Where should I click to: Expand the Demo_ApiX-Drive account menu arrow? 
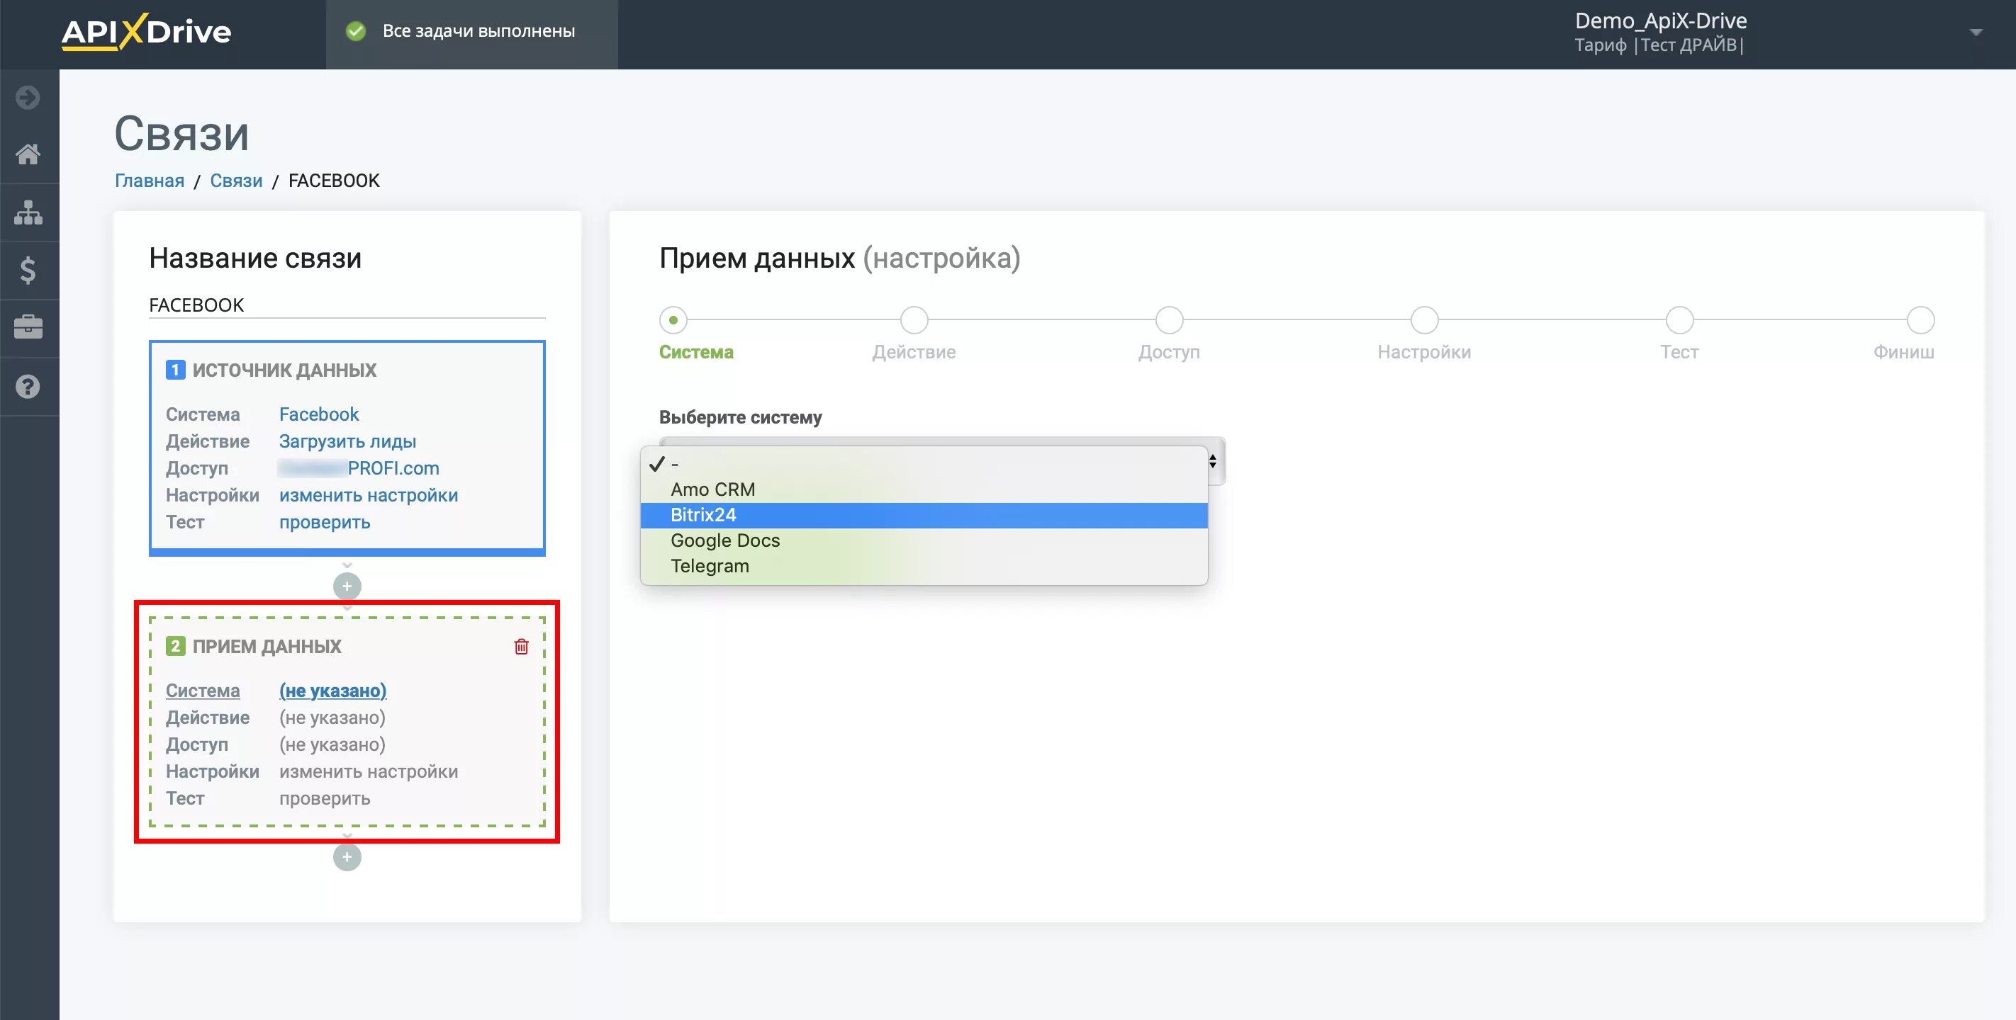click(x=1976, y=32)
